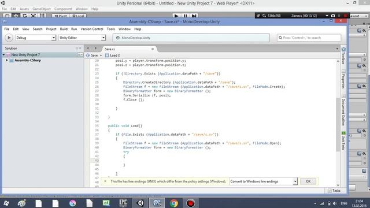Open MonoDevelop Search menu
The image size is (370, 208).
pyautogui.click(x=38, y=29)
